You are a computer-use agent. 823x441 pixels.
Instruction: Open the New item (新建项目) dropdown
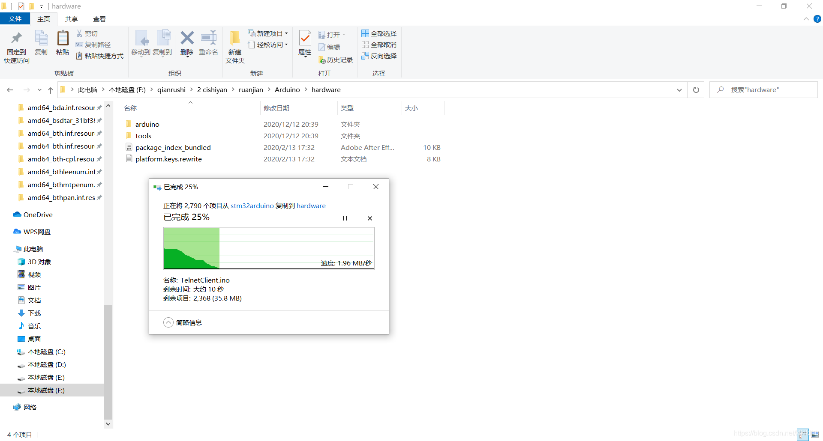pos(267,33)
